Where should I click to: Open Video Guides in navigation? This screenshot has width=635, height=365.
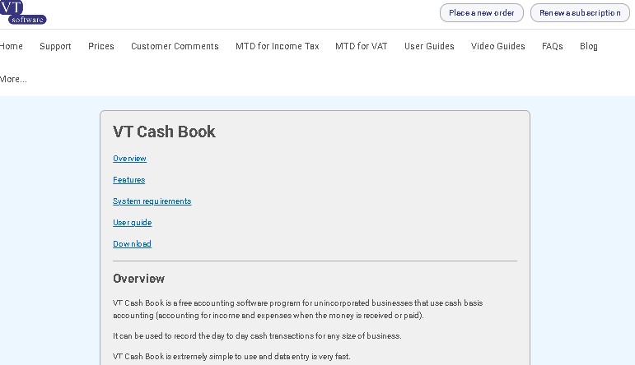coord(498,46)
